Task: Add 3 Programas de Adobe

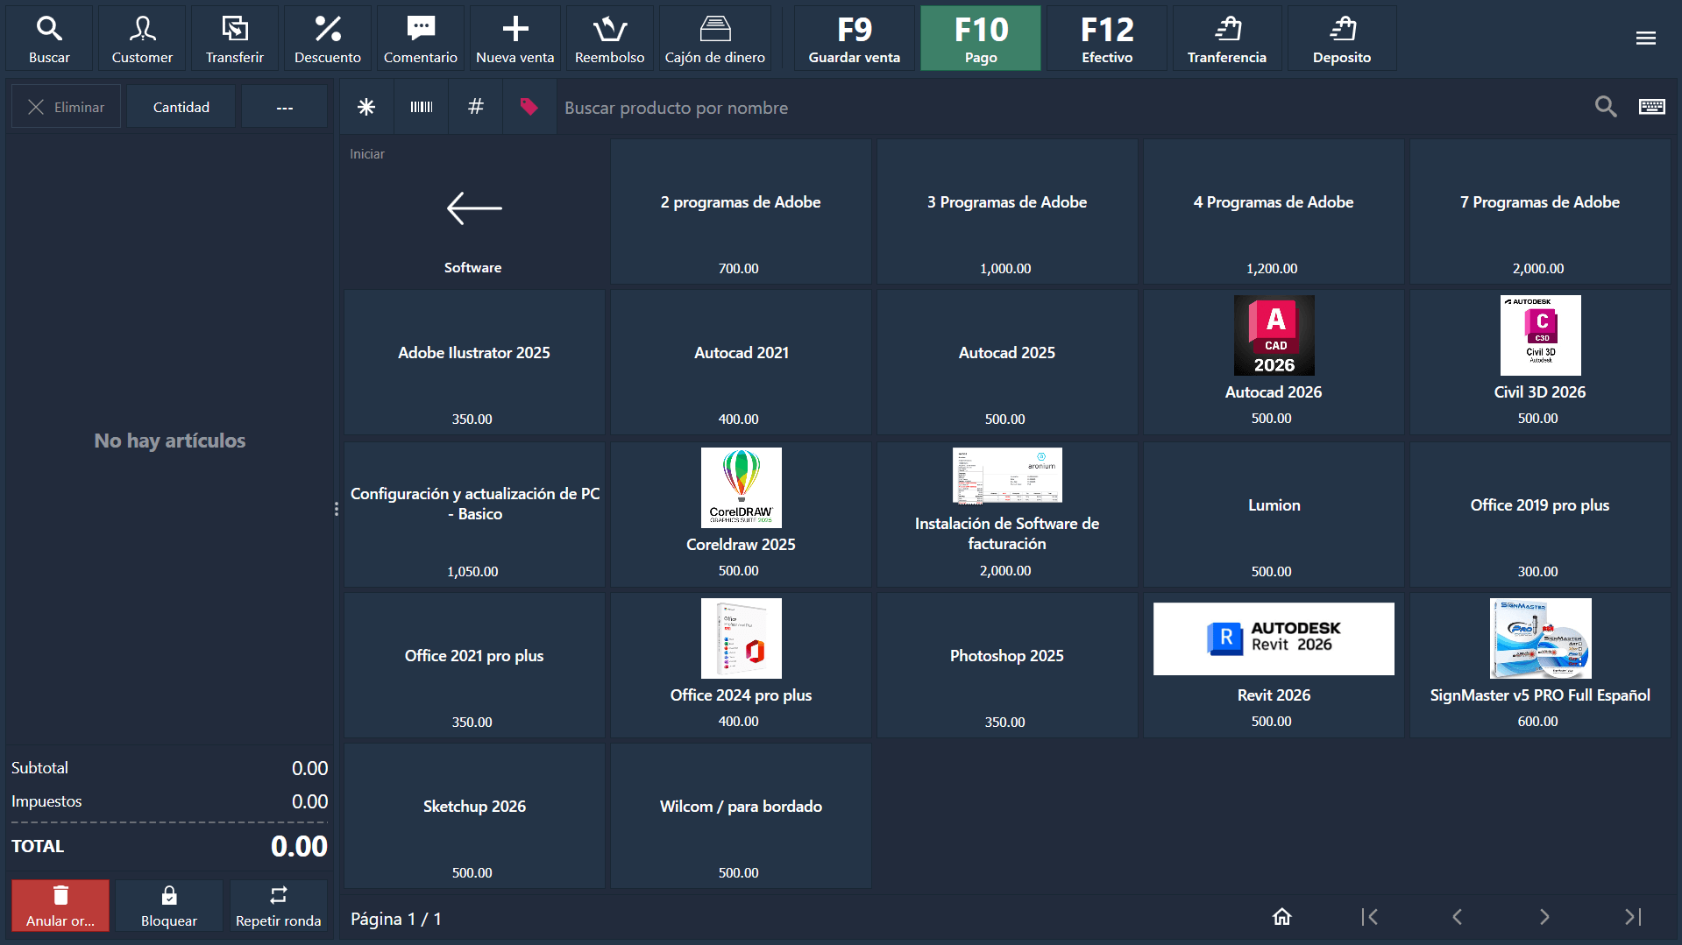Action: [x=1007, y=212]
